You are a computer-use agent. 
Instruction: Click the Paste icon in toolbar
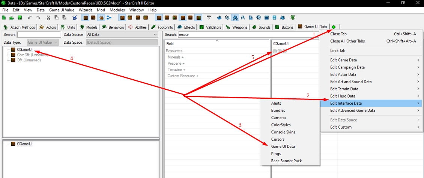click(65, 18)
